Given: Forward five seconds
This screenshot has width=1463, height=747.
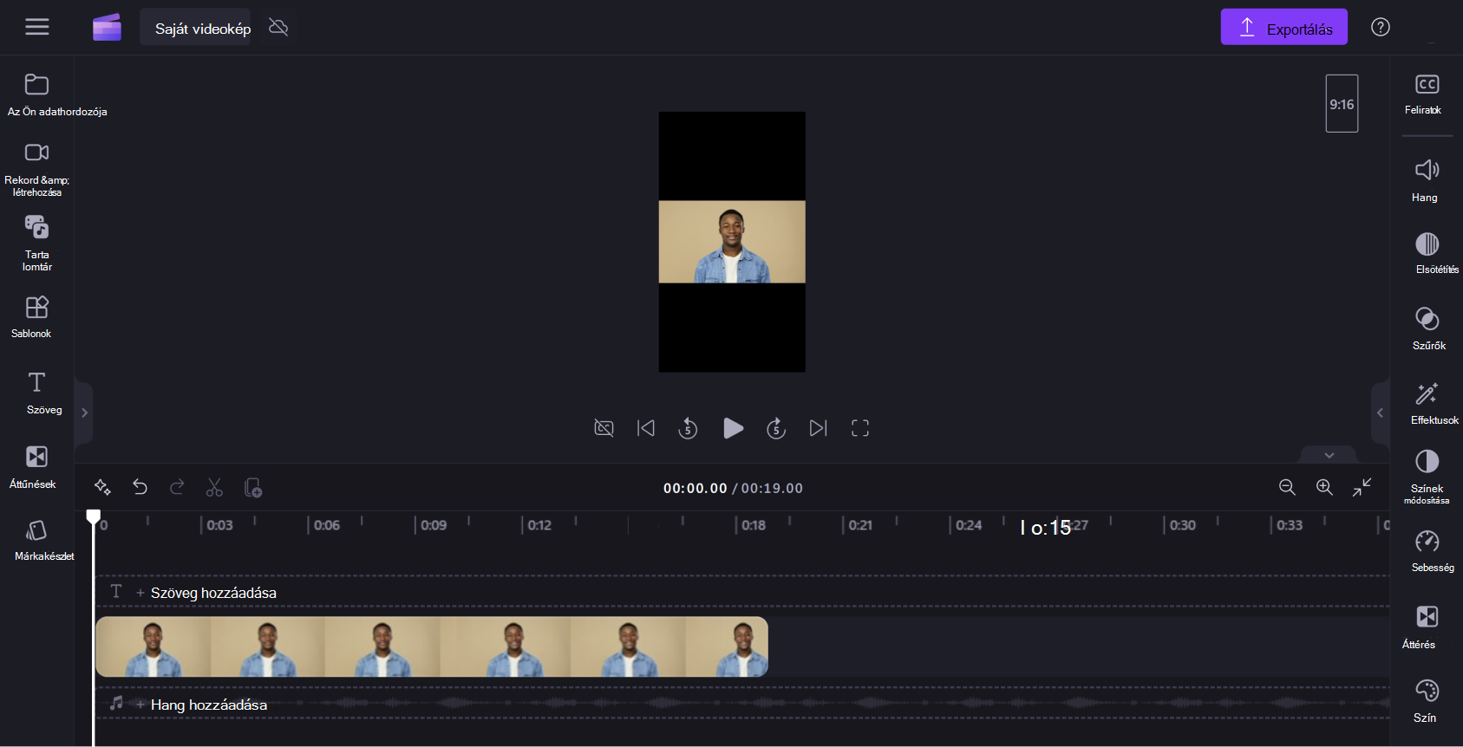Looking at the screenshot, I should click(776, 428).
